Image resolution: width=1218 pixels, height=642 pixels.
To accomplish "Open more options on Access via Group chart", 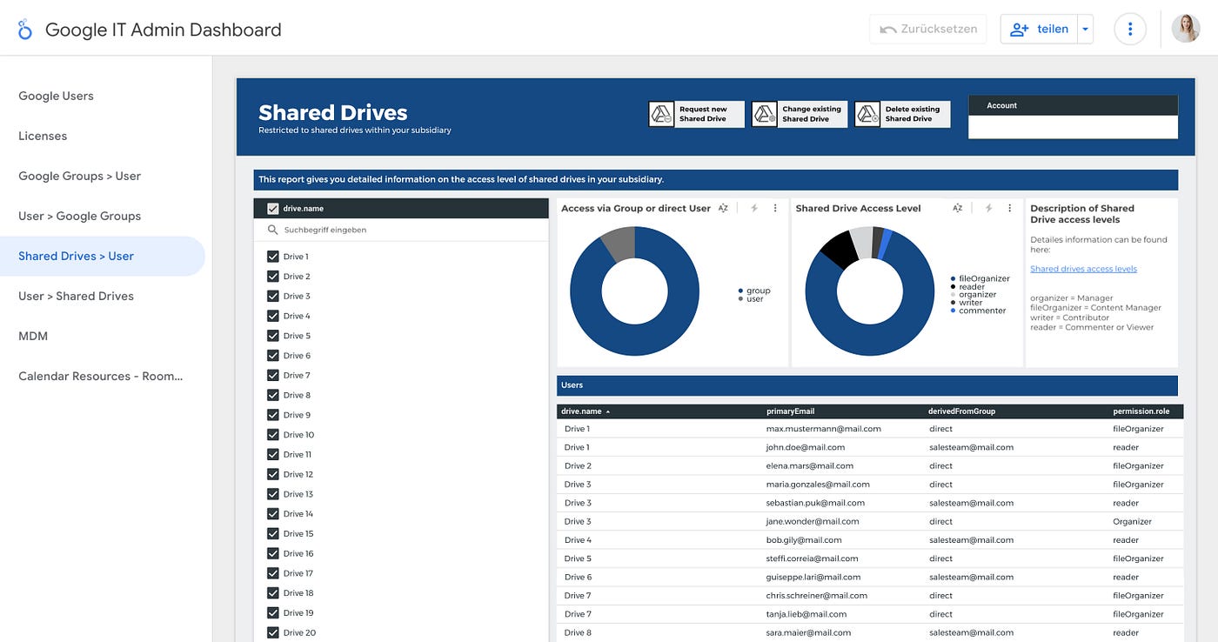I will [775, 208].
